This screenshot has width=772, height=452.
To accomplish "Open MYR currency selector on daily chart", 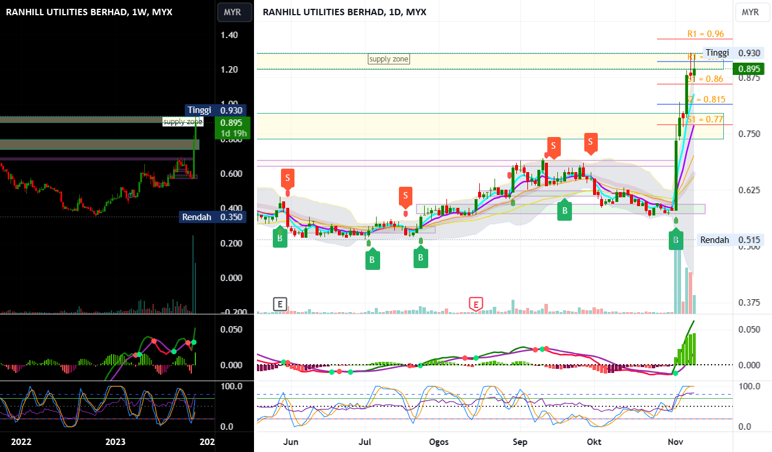I will [750, 12].
